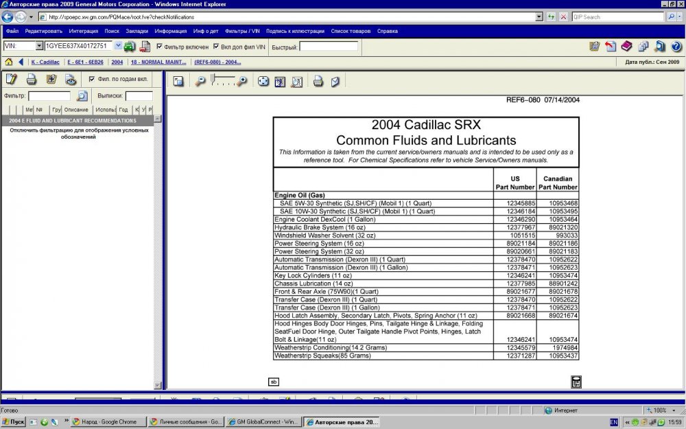
Task: Click the blue help question mark icon
Action: tap(676, 47)
